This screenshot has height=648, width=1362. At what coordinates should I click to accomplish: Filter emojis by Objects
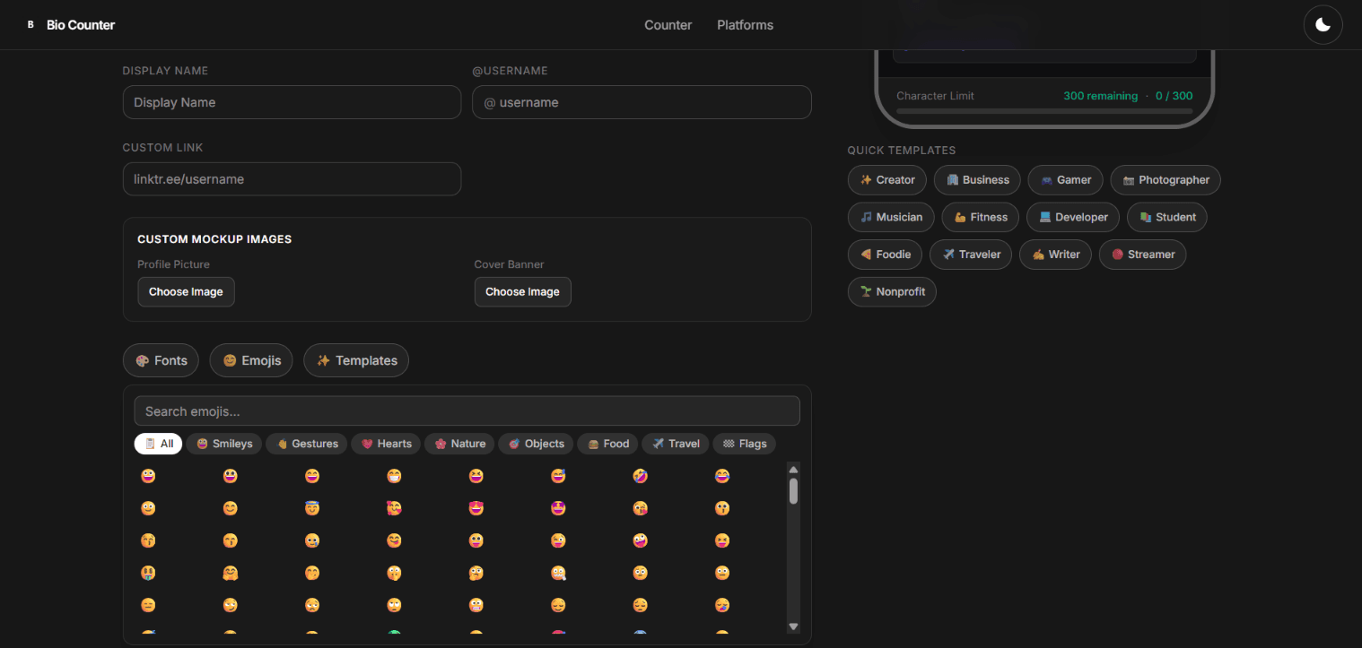pos(536,444)
